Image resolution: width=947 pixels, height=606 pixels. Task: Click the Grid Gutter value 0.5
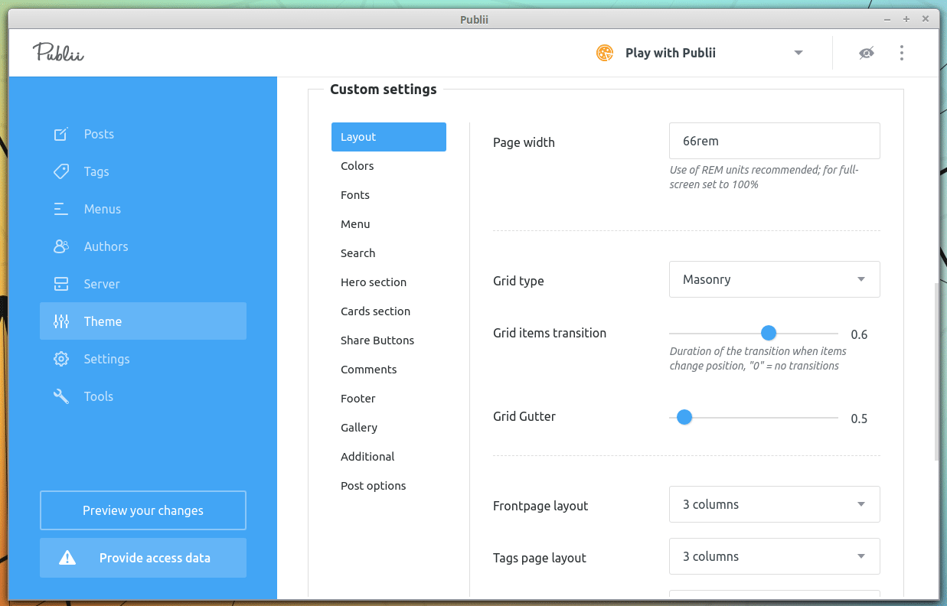pos(859,419)
